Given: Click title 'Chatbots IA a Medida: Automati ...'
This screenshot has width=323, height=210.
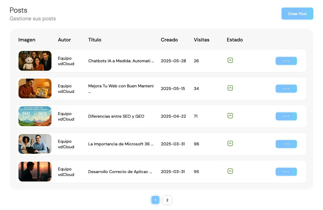Looking at the screenshot, I should [121, 61].
